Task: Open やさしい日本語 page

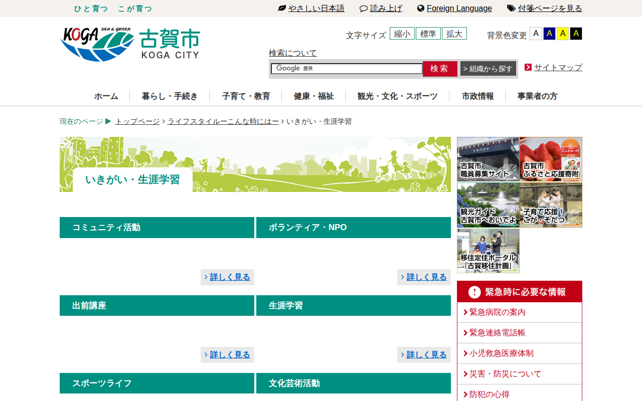Action: coord(316,9)
